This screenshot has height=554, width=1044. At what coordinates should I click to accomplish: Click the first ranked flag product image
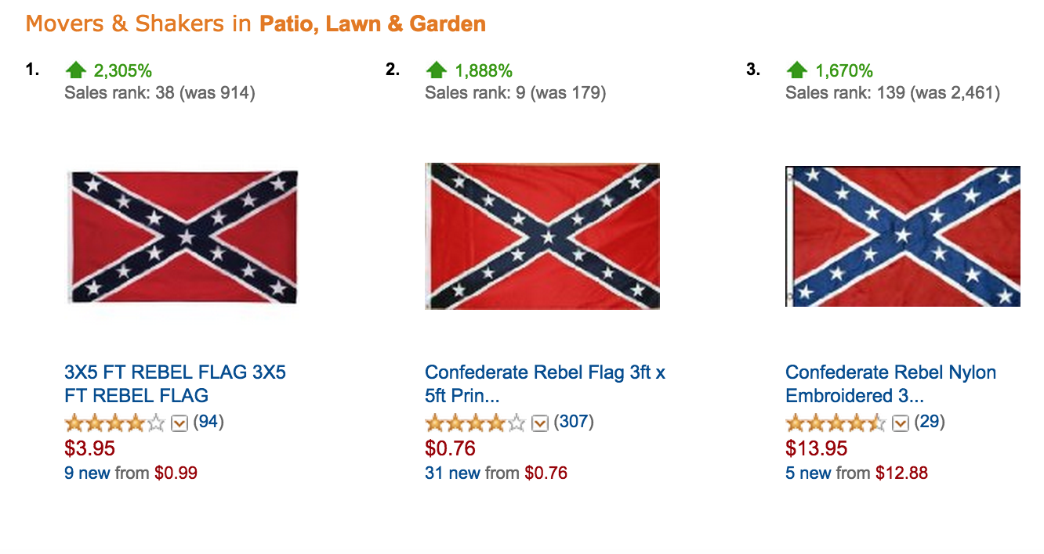182,236
